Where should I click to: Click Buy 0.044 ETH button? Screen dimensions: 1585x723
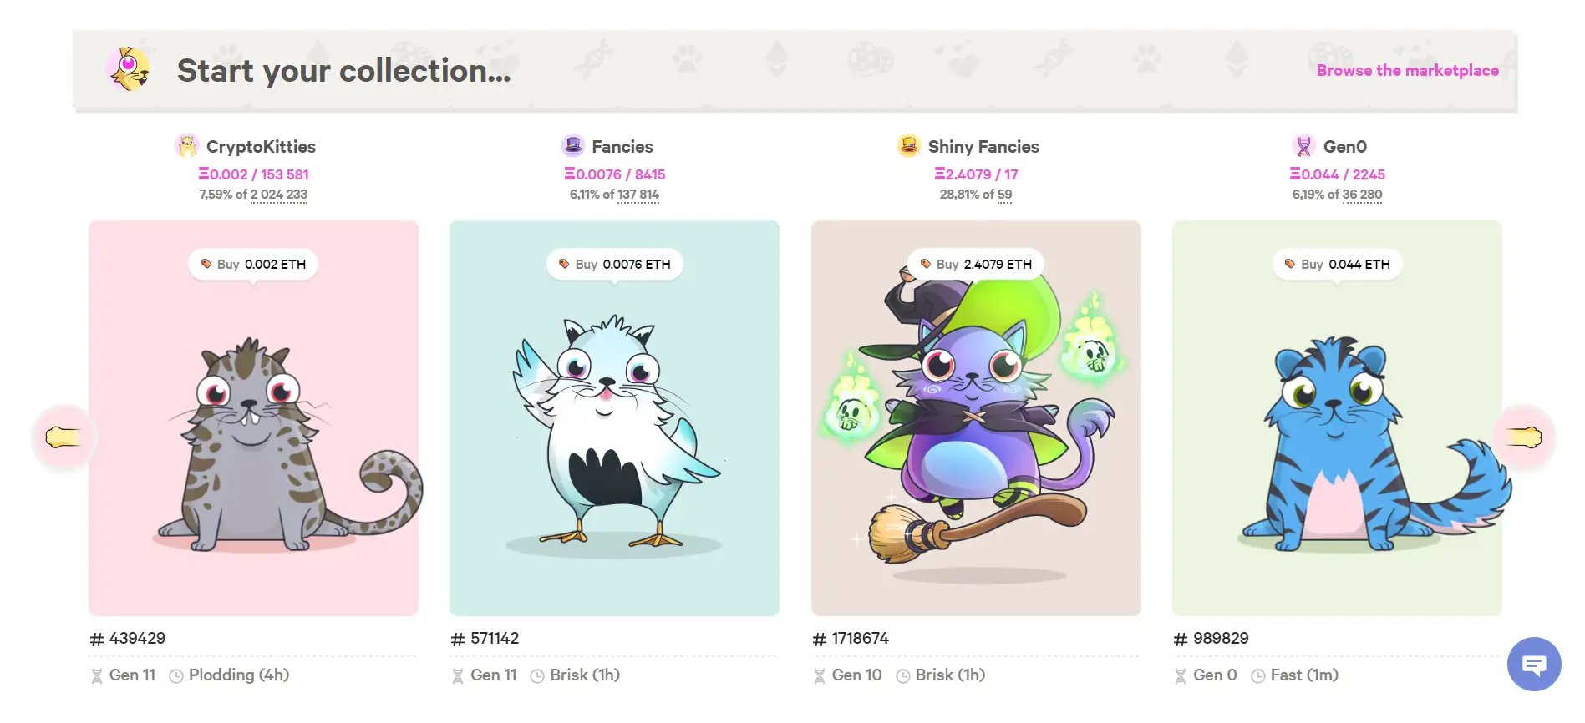[1337, 265]
